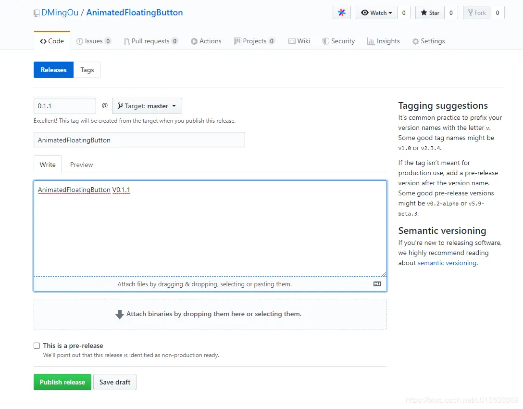Select the Releases button
The image size is (523, 409).
(x=53, y=70)
